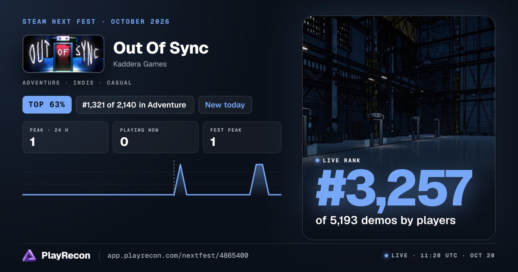Select the #1,321 of 2,140 in Adventure badge
The height and width of the screenshot is (272, 518).
tap(135, 104)
